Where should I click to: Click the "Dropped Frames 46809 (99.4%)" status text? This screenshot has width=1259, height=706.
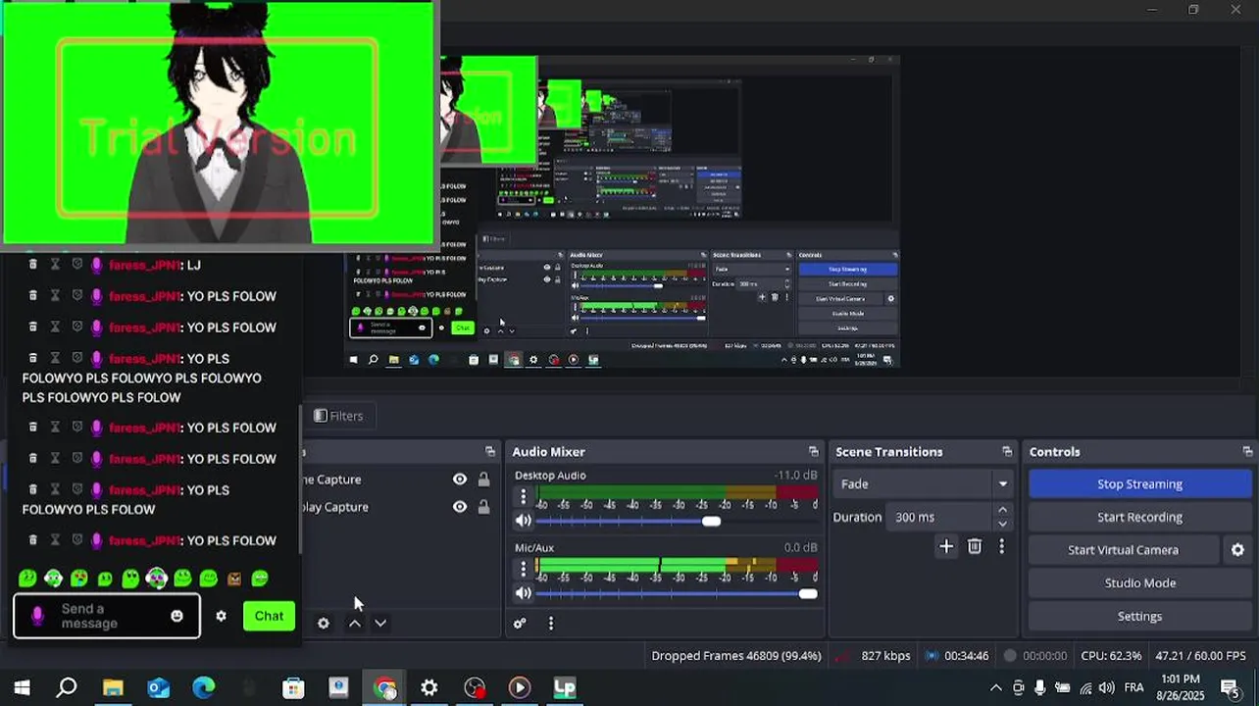tap(736, 656)
